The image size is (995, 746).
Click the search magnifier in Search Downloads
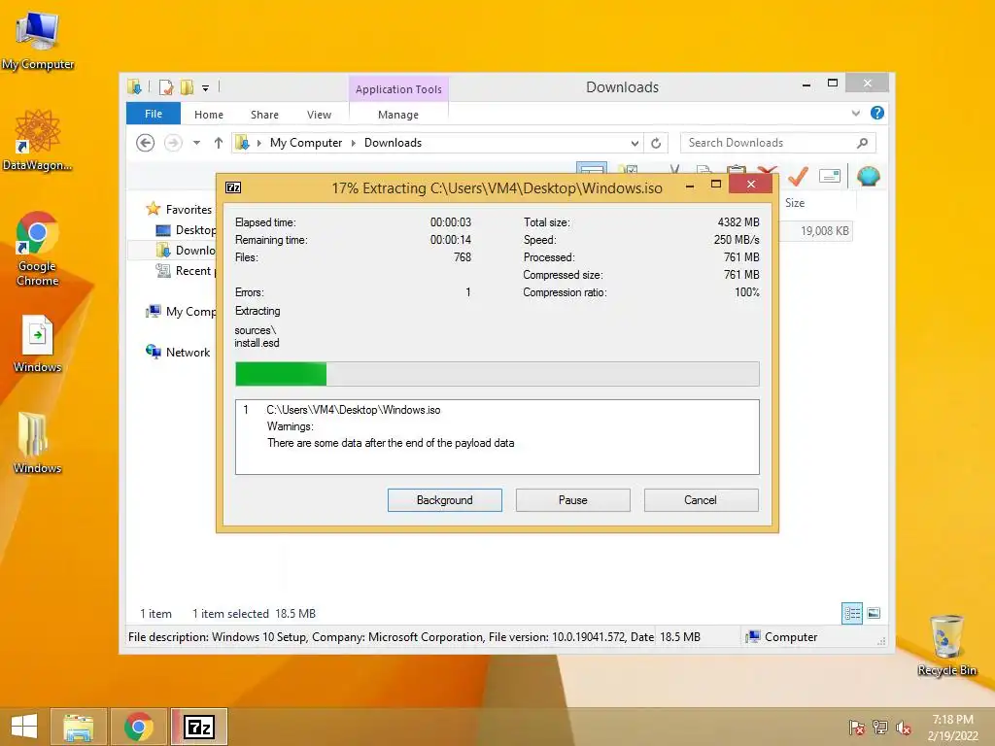coord(862,143)
